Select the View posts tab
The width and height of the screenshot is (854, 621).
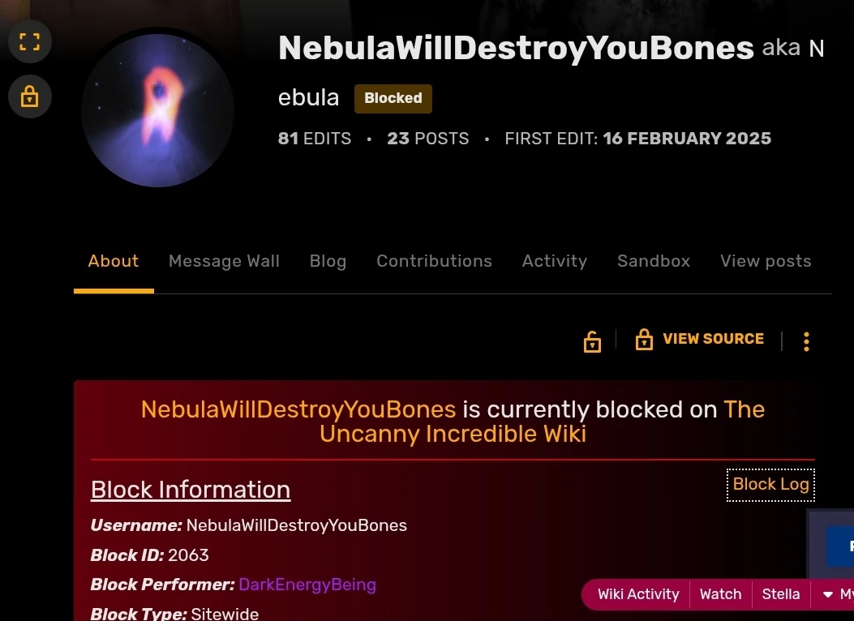[766, 261]
